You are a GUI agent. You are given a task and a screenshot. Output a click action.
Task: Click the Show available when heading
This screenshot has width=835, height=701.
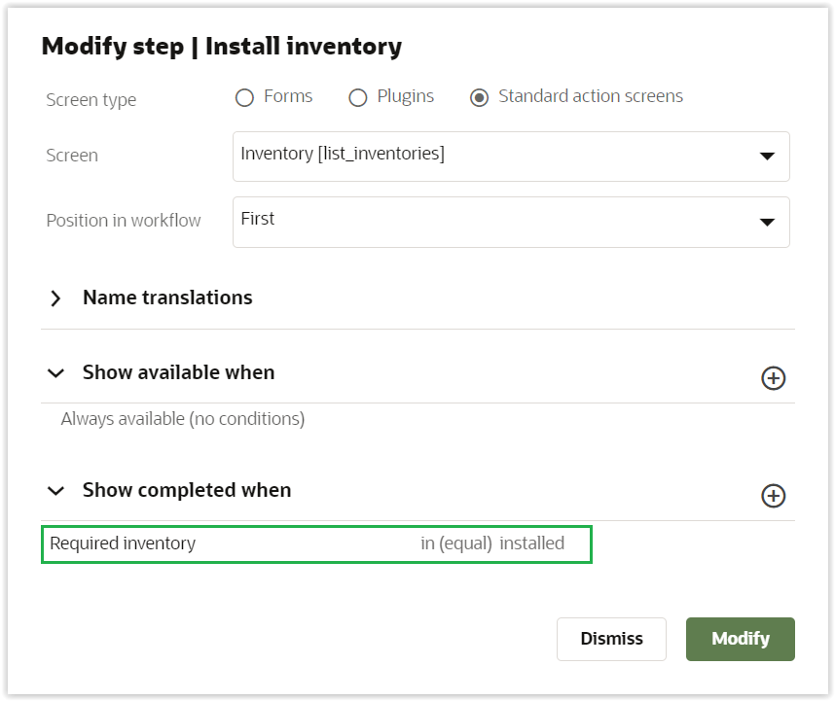[x=178, y=372]
